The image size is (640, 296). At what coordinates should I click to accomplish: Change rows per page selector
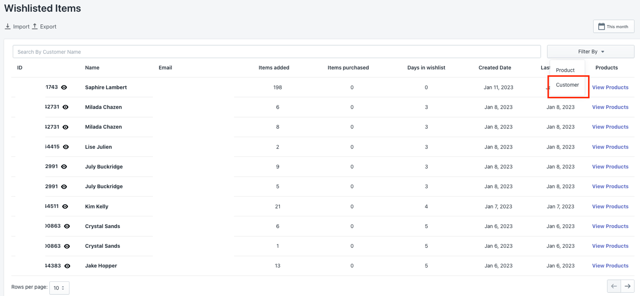[59, 288]
